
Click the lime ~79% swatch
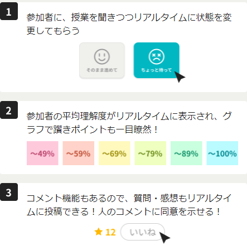(x=151, y=153)
